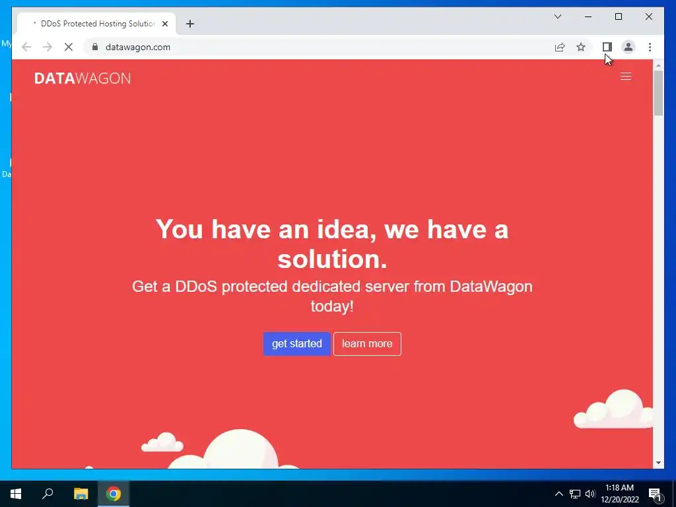Open the Chrome profile menu

point(628,47)
